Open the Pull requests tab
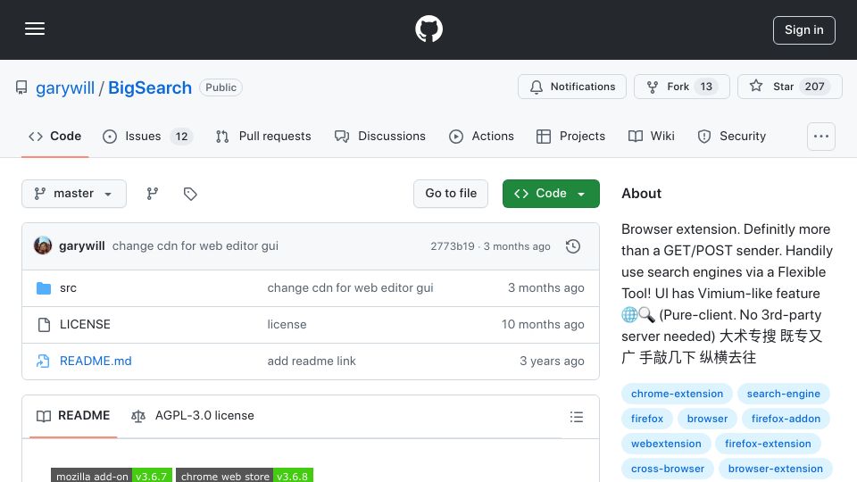This screenshot has width=857, height=482. coord(263,136)
